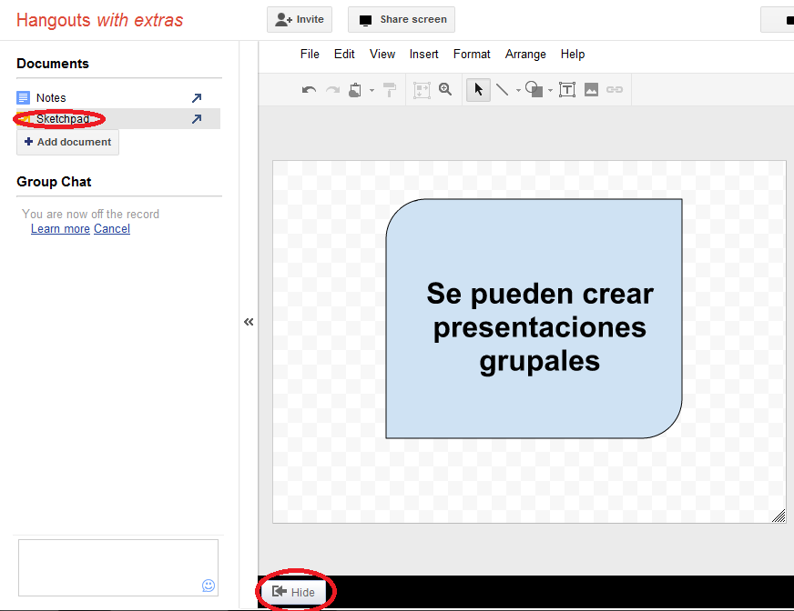The image size is (794, 611).
Task: Expand the Shape tool dropdown arrow
Action: [550, 91]
